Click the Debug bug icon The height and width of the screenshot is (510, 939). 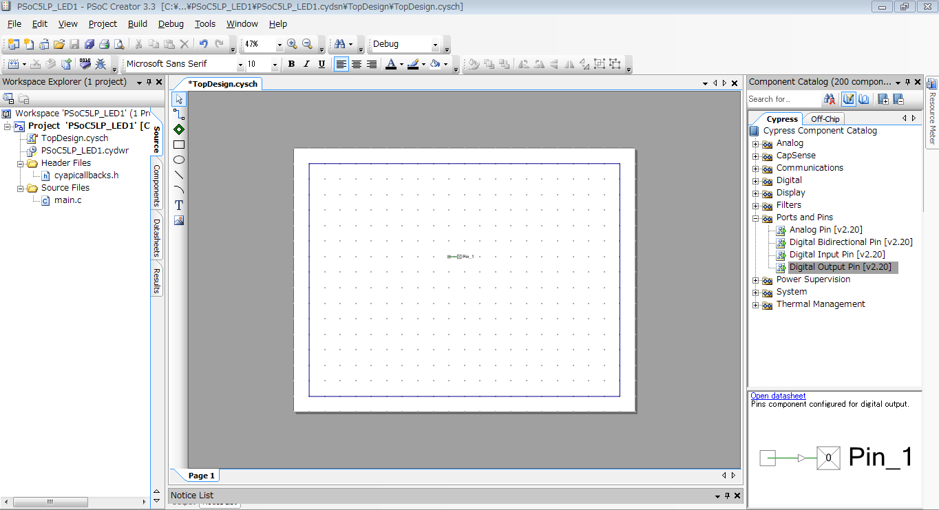[101, 64]
